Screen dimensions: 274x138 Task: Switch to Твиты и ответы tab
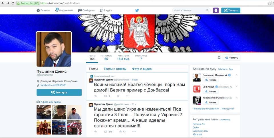point(115,69)
